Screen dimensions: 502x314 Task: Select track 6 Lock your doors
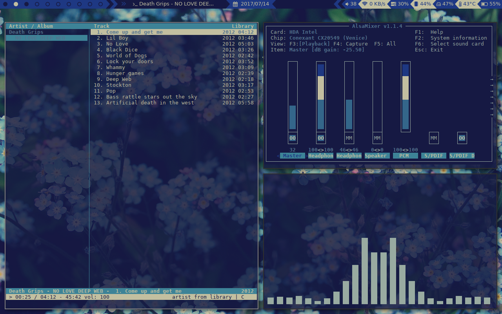(x=129, y=62)
